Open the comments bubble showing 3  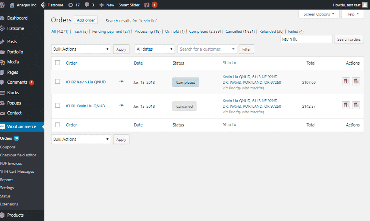point(87,5)
